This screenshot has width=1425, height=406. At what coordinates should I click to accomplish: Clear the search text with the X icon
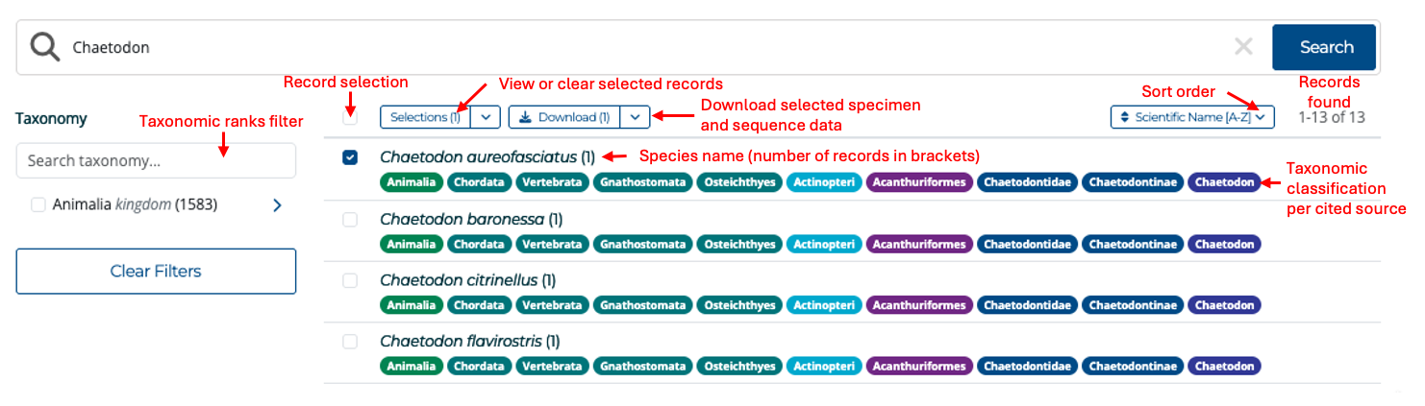point(1243,47)
